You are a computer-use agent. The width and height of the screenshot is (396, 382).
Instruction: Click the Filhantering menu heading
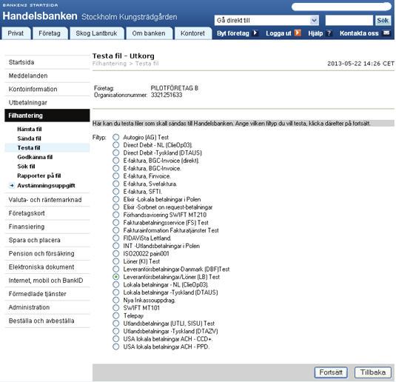pos(47,115)
